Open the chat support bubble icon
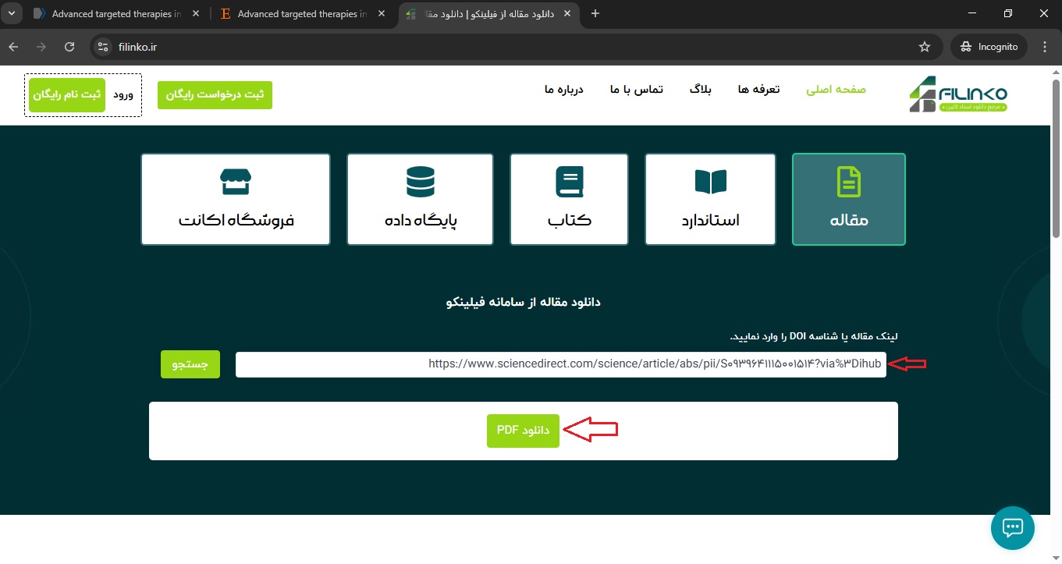The height and width of the screenshot is (564, 1062). [1012, 528]
